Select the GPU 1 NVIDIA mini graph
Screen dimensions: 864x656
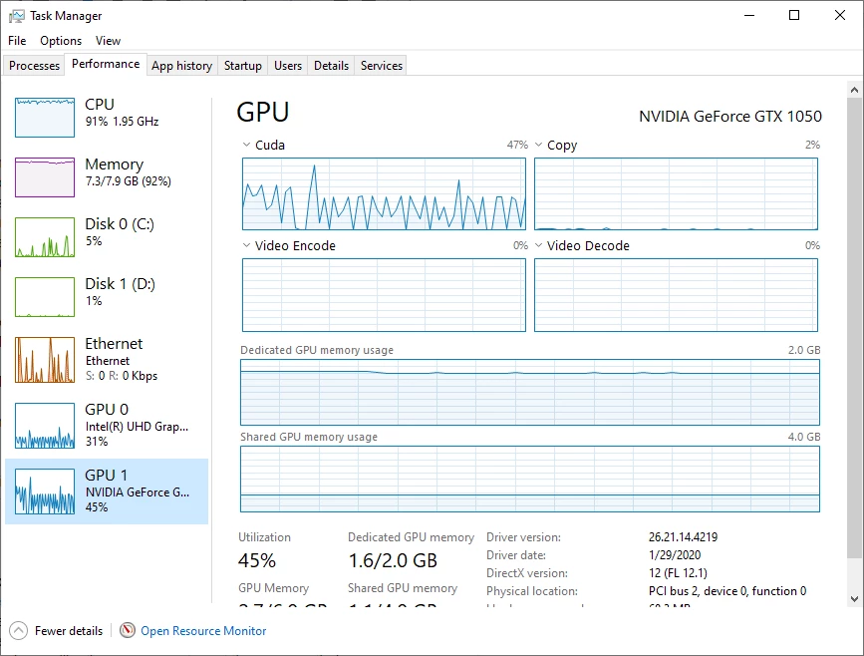pos(45,492)
